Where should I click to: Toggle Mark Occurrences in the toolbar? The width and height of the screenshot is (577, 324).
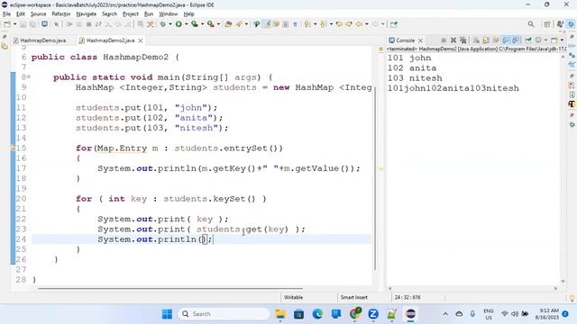pos(267,24)
